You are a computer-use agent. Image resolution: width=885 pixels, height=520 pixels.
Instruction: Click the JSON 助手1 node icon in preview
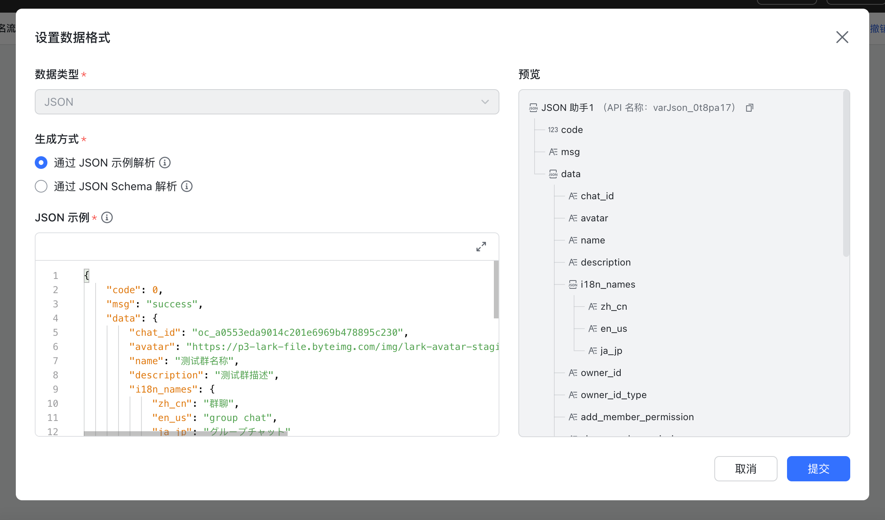[533, 107]
